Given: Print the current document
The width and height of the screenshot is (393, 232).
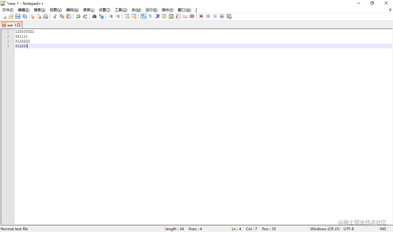Looking at the screenshot, I should click(46, 16).
